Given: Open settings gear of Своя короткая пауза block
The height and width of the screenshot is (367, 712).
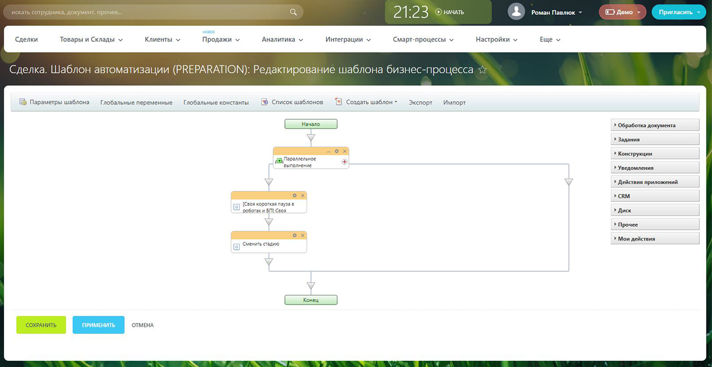Looking at the screenshot, I should 295,195.
